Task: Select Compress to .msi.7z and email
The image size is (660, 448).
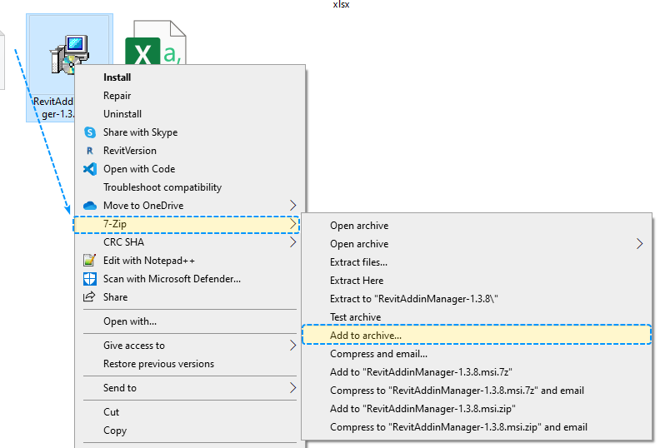Action: (x=477, y=391)
